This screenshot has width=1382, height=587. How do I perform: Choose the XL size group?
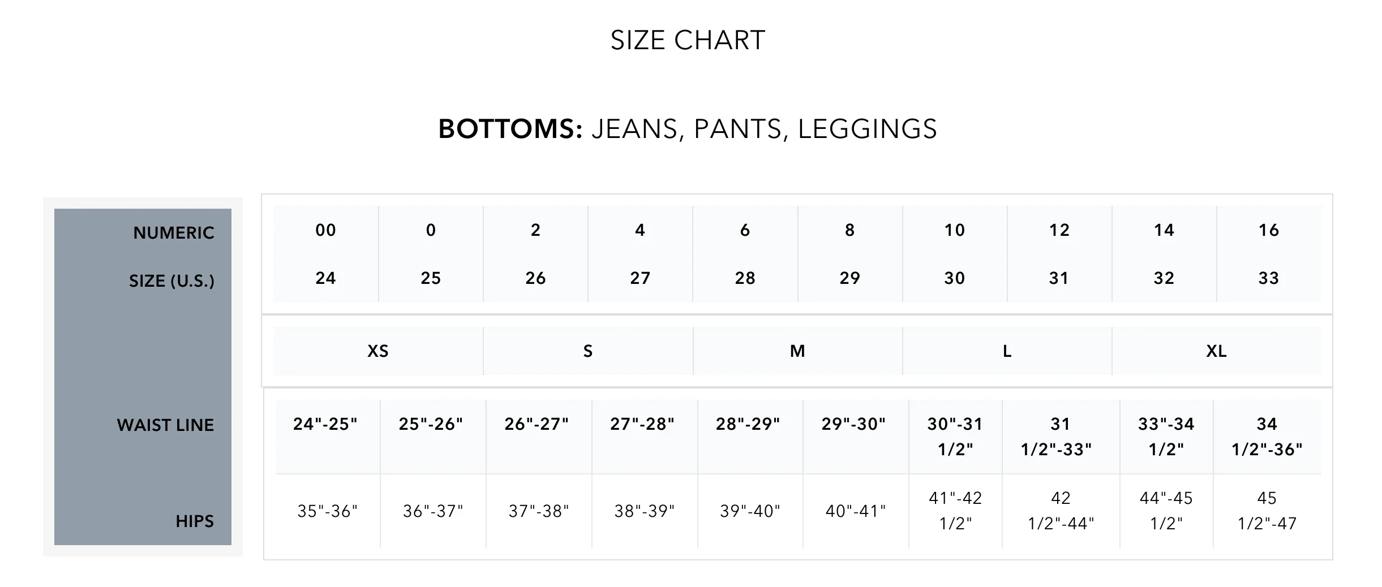[1216, 351]
